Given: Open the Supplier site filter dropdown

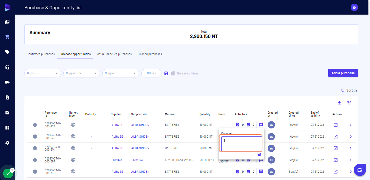Looking at the screenshot, I should pyautogui.click(x=82, y=73).
